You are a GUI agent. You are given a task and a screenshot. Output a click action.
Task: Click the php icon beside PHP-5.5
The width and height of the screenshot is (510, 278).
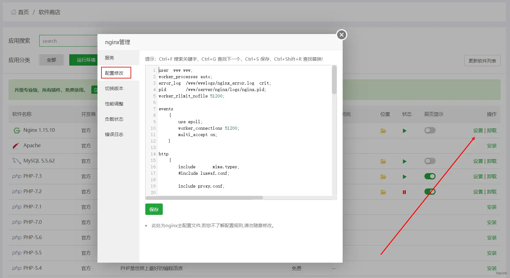[x=17, y=253]
